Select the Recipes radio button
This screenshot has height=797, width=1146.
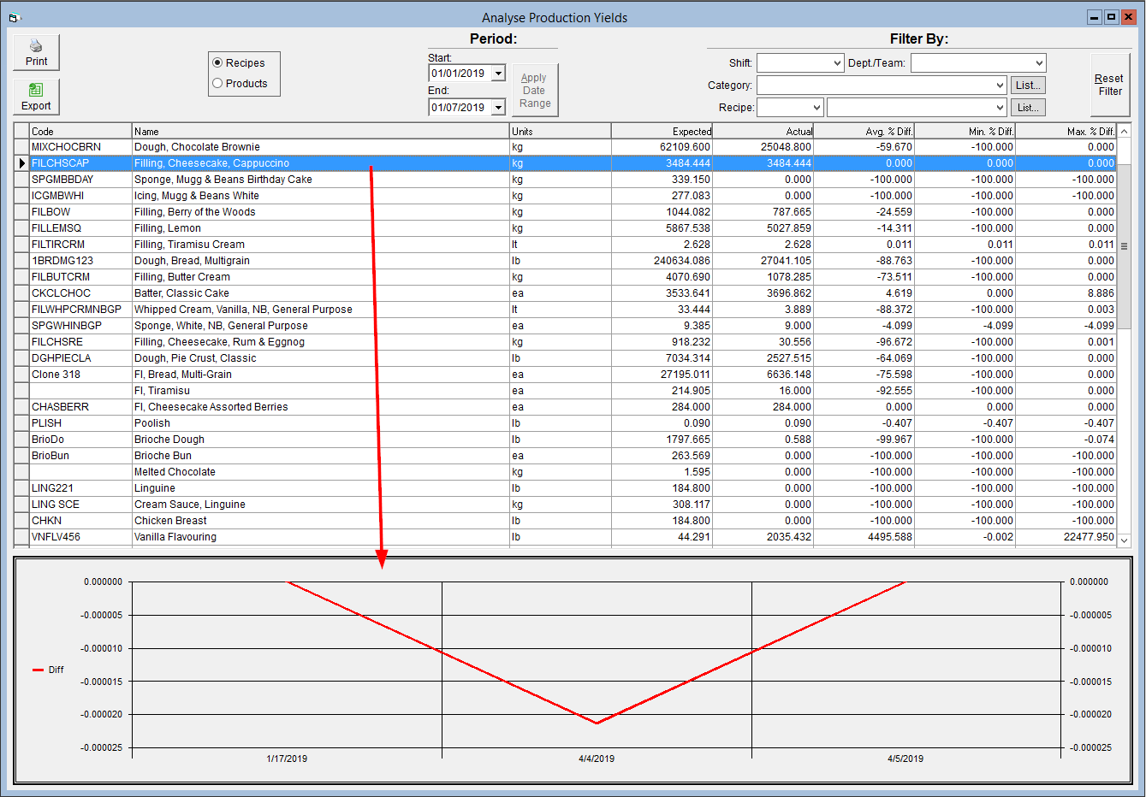point(239,63)
